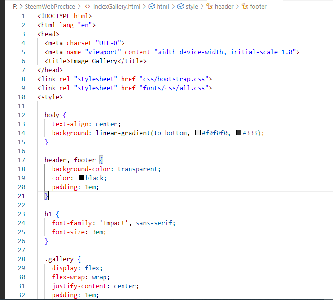This screenshot has height=300, width=333.
Task: Click the lang="en" attribute
Action: click(x=76, y=25)
